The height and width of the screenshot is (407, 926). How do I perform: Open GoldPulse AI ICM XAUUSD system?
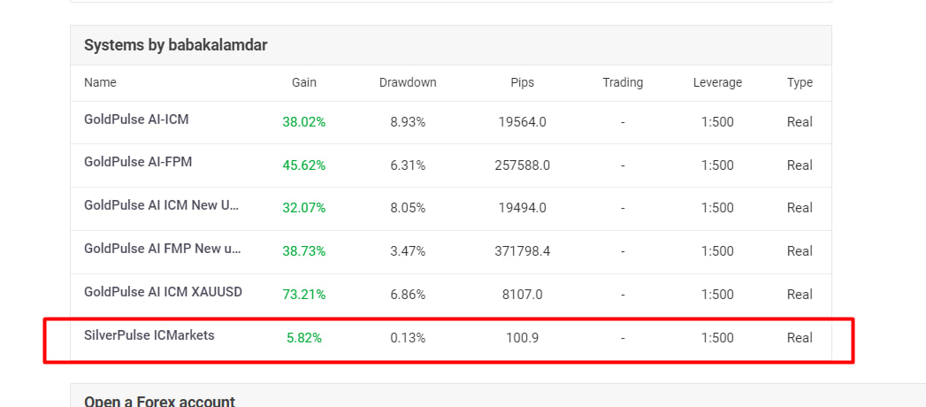coord(163,292)
